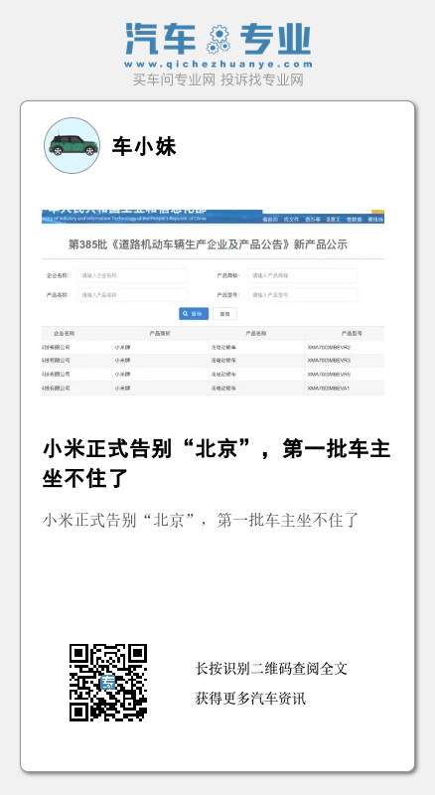Click the text 获得更多汽车资讯
The width and height of the screenshot is (435, 795).
pos(250,699)
